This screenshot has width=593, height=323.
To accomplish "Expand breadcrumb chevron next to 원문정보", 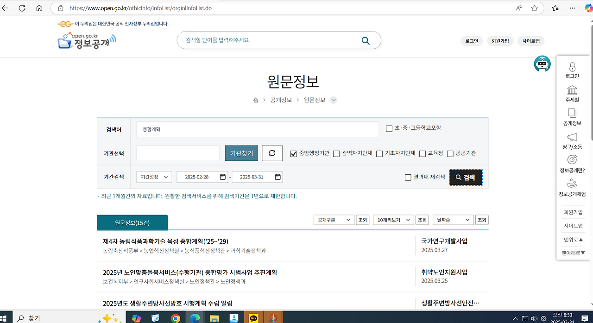I will tap(334, 100).
